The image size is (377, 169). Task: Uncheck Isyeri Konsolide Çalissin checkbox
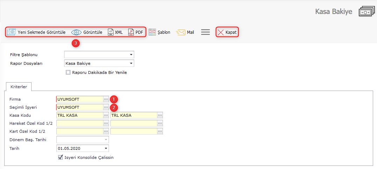tap(60, 157)
